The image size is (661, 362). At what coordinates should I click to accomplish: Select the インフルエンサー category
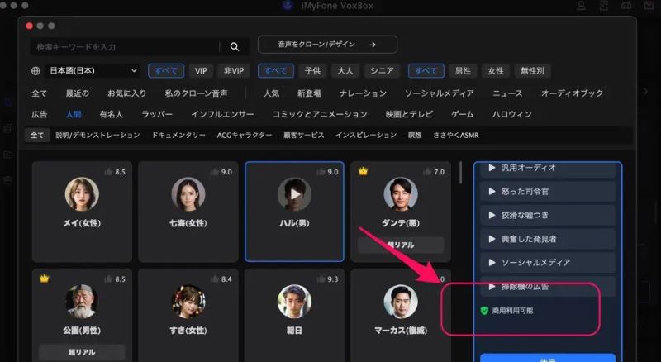(222, 114)
